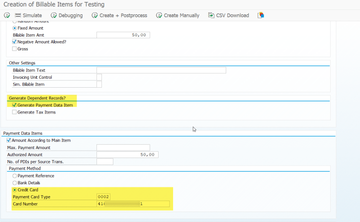Image resolution: width=360 pixels, height=222 pixels.
Task: Click the execute clock icon at toolbar start
Action: 6,15
